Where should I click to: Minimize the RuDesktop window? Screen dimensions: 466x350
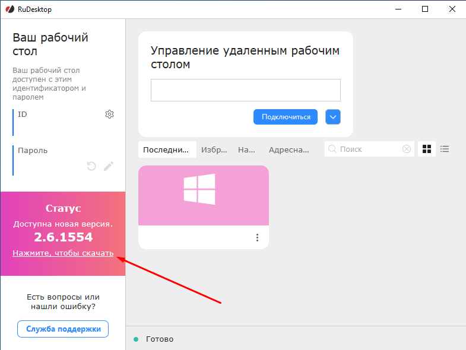(x=397, y=9)
